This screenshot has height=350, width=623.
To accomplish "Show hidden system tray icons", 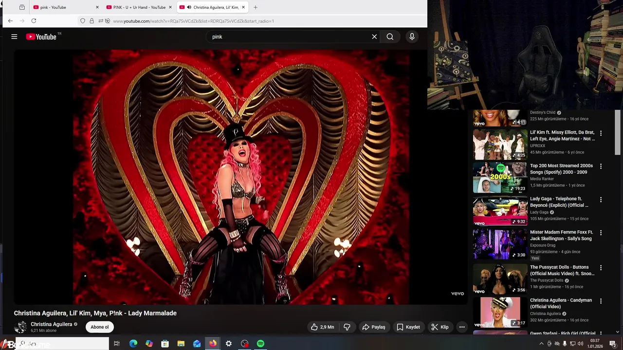I will point(541,344).
